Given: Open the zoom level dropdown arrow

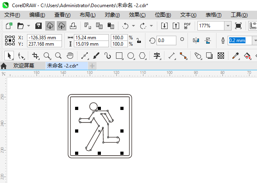Looking at the screenshot, I should tap(228, 26).
